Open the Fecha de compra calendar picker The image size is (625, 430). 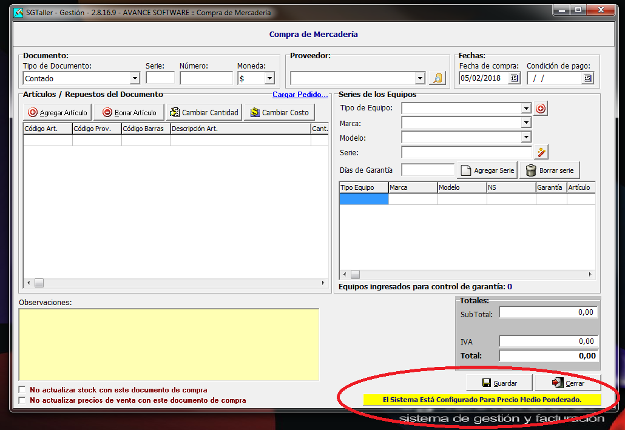[514, 78]
